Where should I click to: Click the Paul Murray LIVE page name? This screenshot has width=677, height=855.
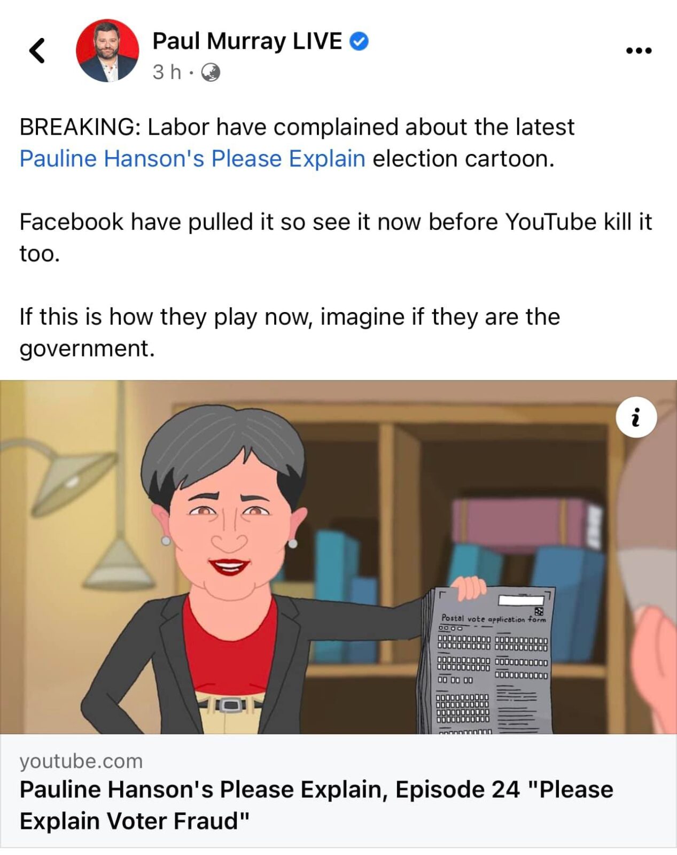[247, 41]
